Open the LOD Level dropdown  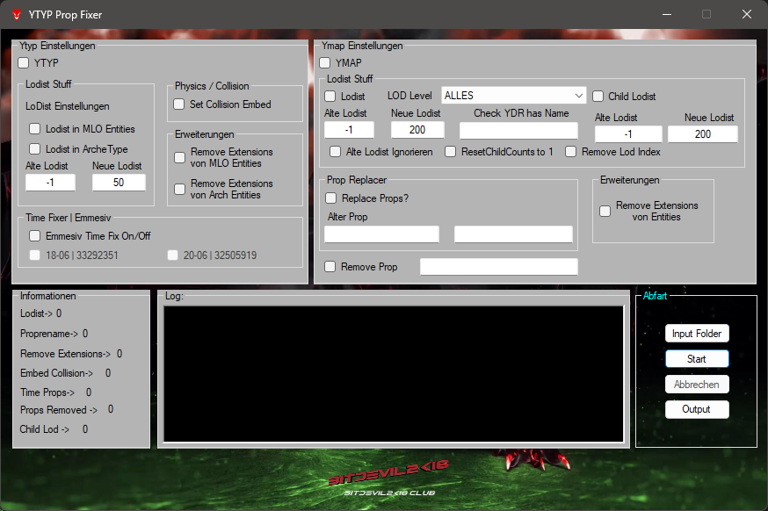point(514,95)
